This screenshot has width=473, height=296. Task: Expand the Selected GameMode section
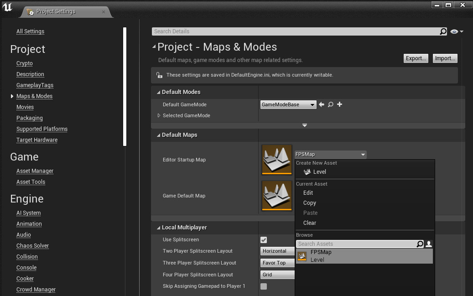click(x=159, y=115)
